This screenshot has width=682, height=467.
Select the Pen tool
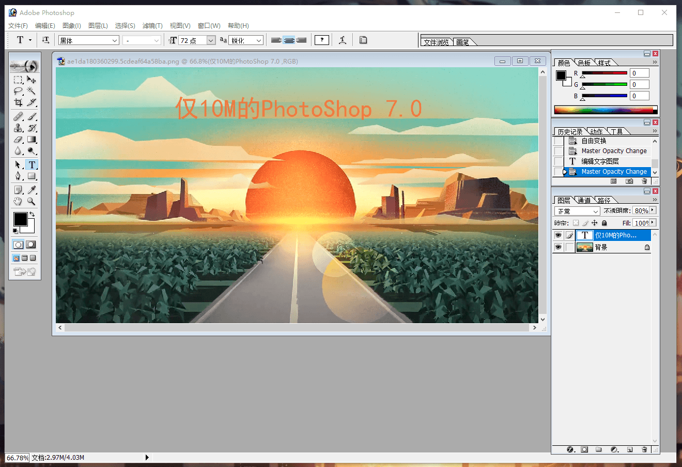click(18, 176)
